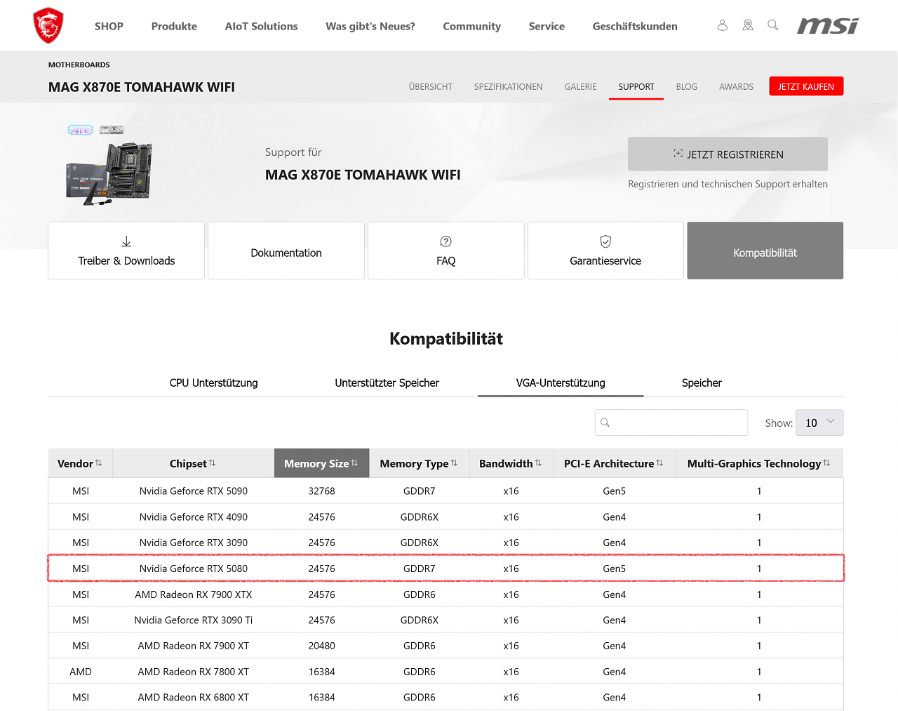Viewport: 898px width, 711px height.
Task: Sort table by Chipset column arrows
Action: click(x=213, y=463)
